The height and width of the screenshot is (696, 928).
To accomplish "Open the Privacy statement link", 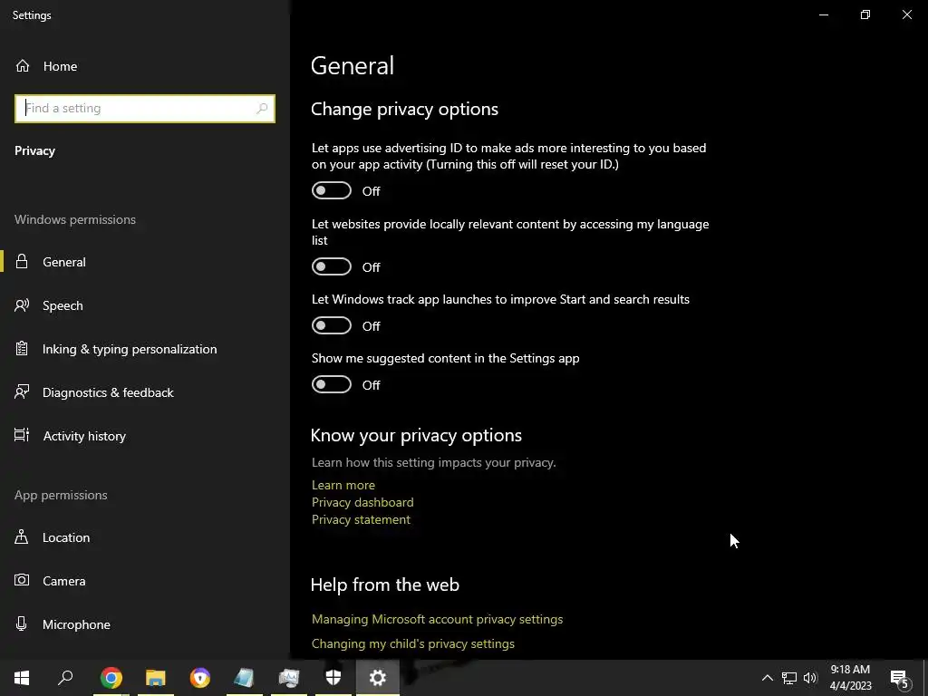I will tap(361, 519).
